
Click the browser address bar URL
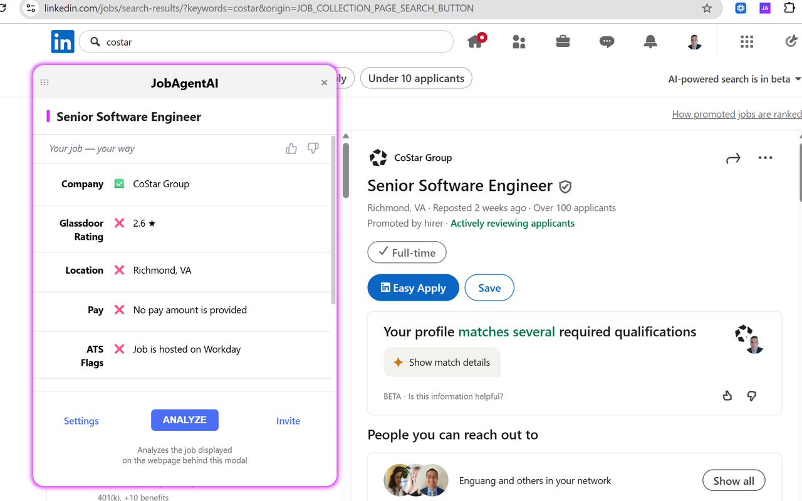coord(259,9)
